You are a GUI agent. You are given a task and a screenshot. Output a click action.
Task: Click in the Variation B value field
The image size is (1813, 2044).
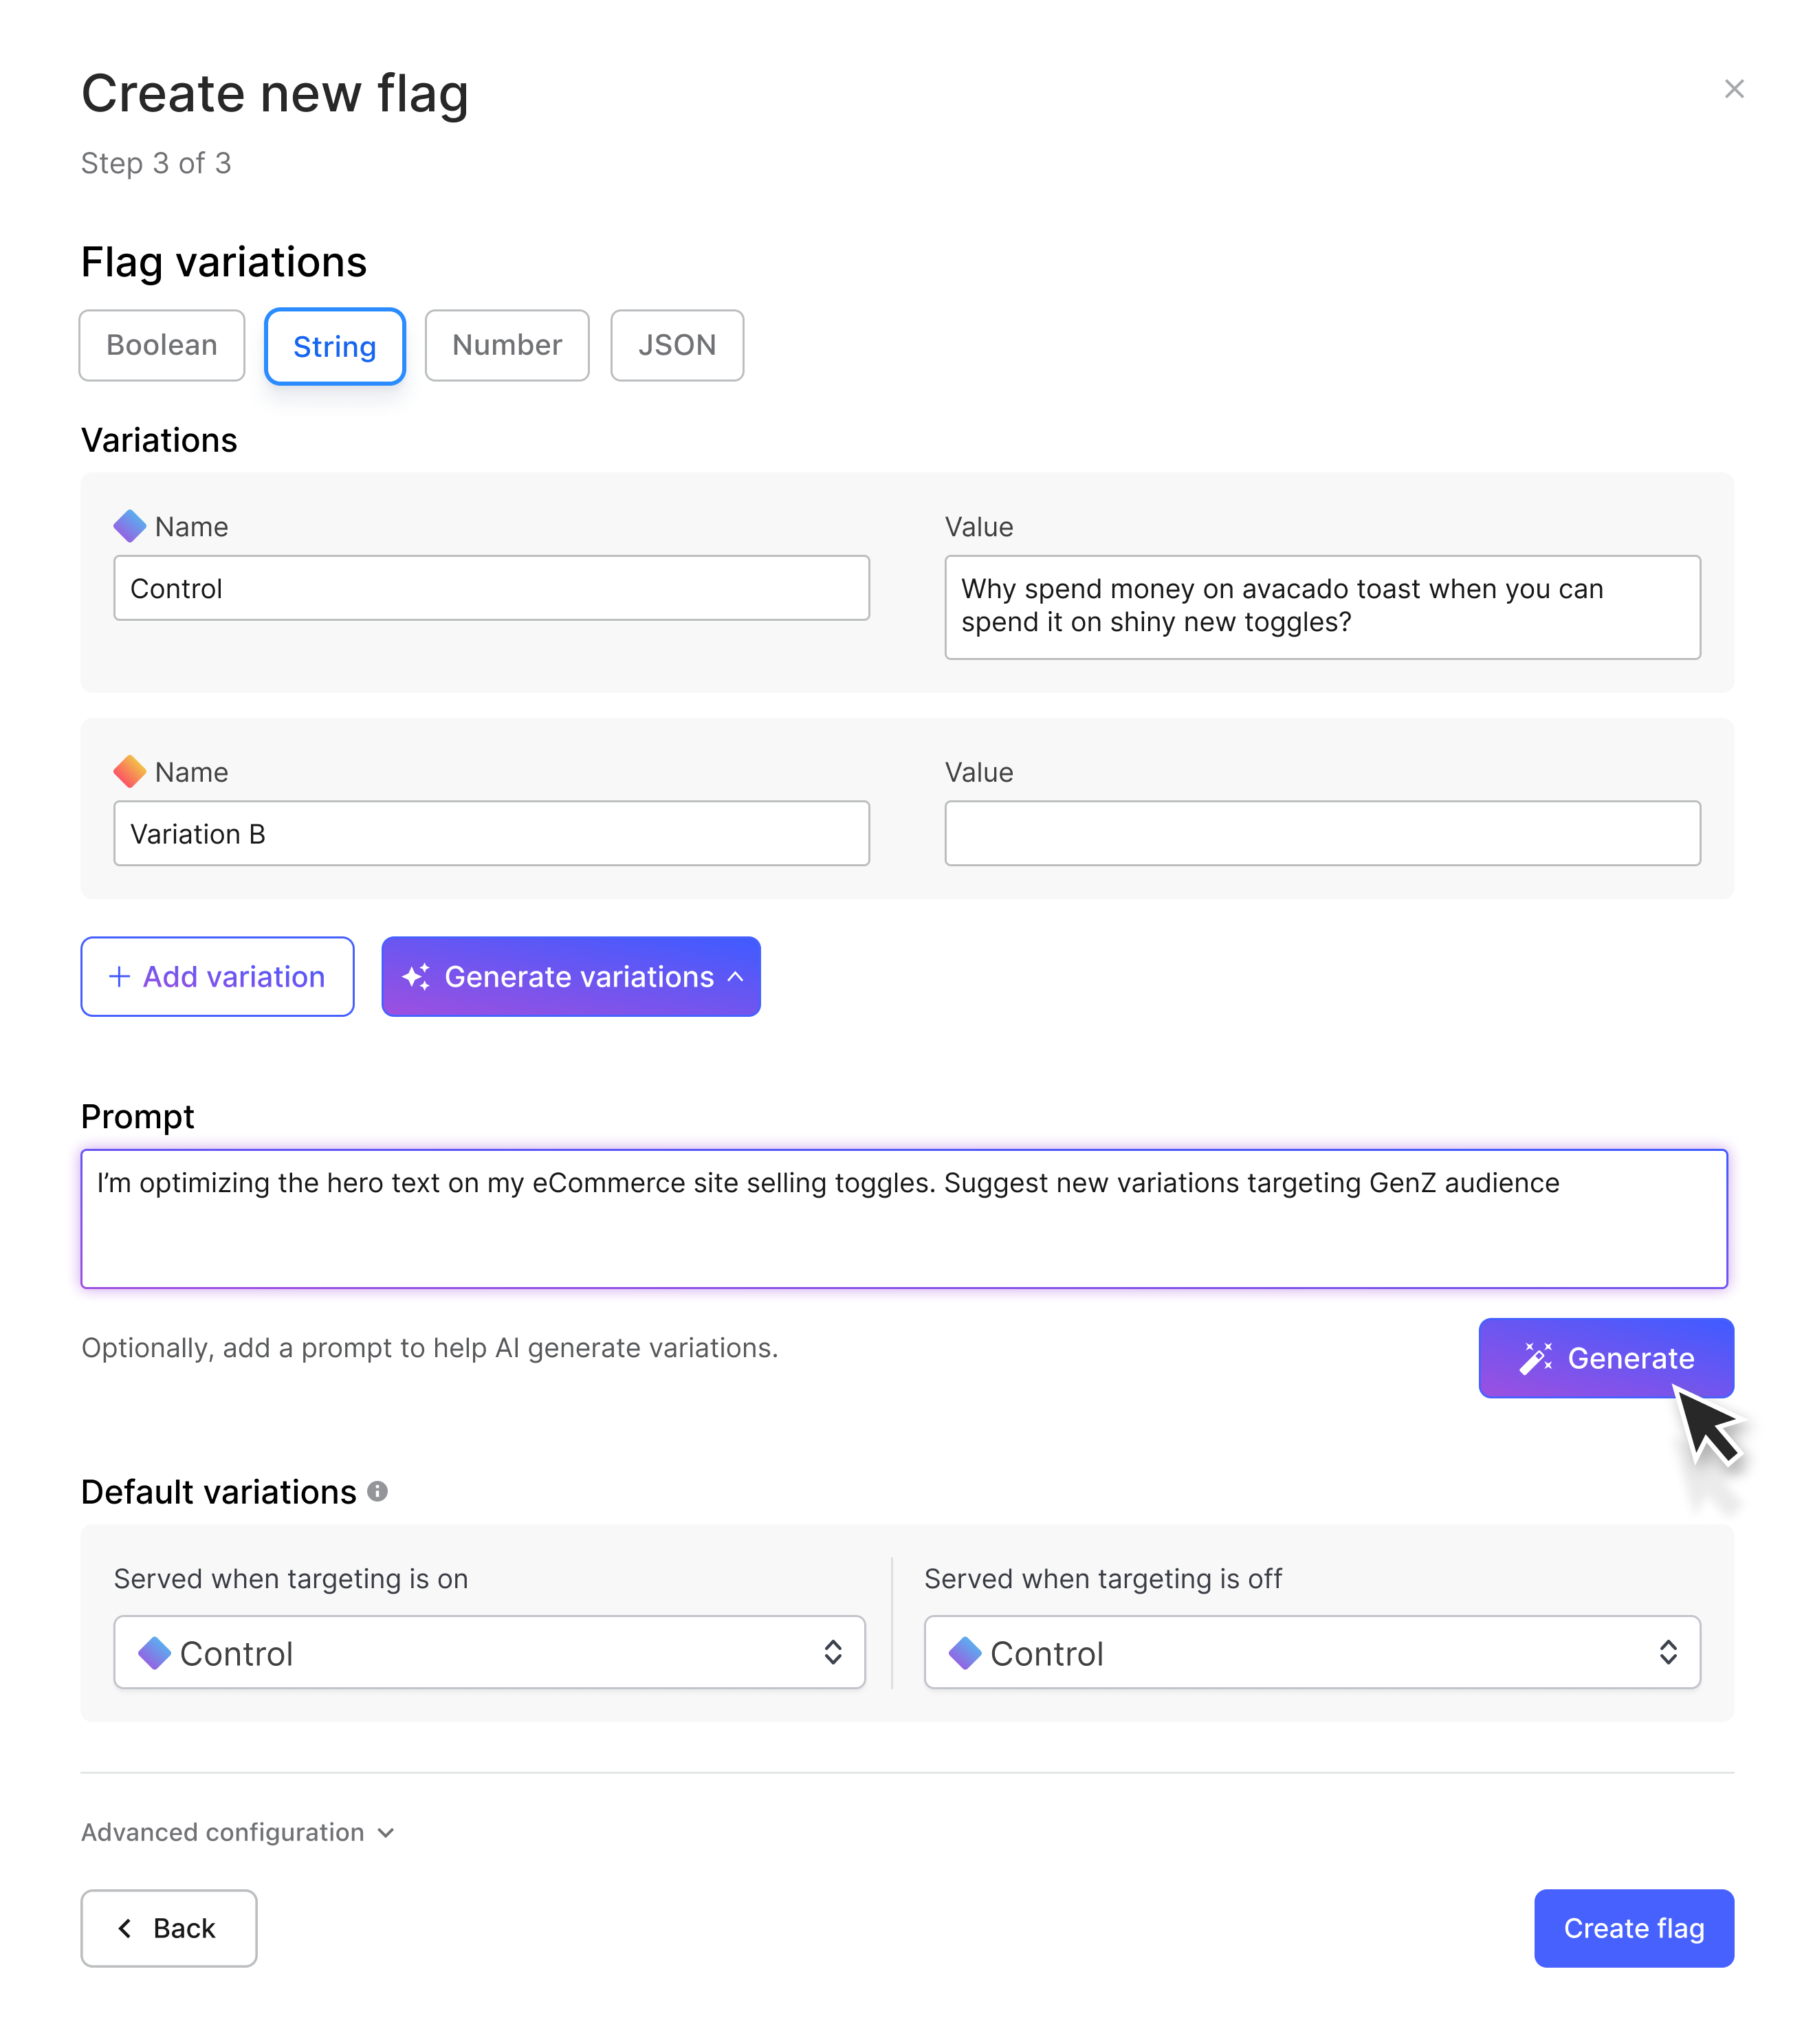point(1322,833)
